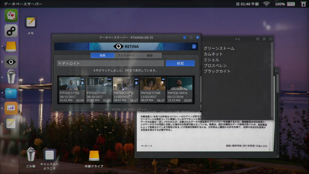Focus the デトロイト search field
The width and height of the screenshot is (309, 174).
click(110, 63)
